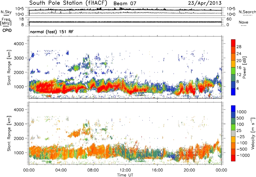Pick the bright blue bottom segment of power colorbar
The image size is (256, 177).
(233, 92)
